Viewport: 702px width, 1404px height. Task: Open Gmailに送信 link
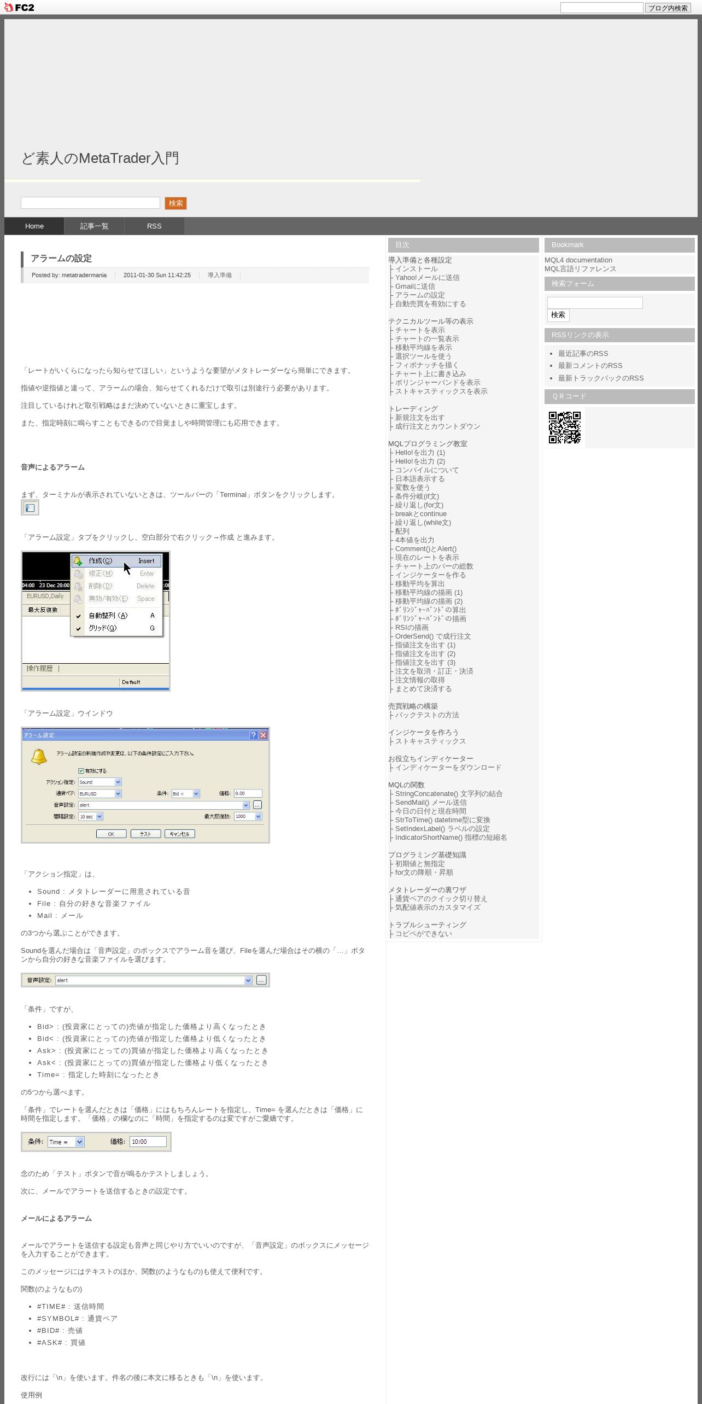pos(415,286)
